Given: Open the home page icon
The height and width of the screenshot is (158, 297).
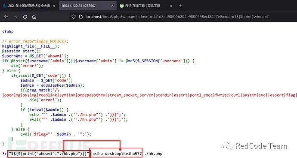Looking at the screenshot, I should pos(34,17).
